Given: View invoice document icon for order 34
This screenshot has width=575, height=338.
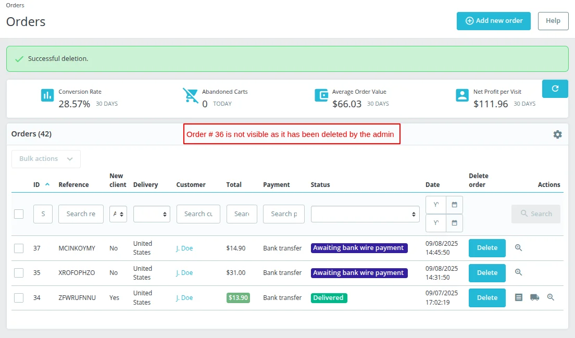Looking at the screenshot, I should click(x=518, y=297).
